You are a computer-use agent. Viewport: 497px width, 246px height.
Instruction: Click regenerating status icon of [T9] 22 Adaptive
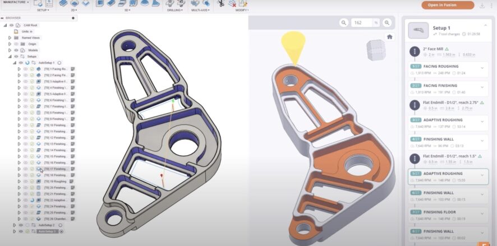pyautogui.click(x=32, y=200)
